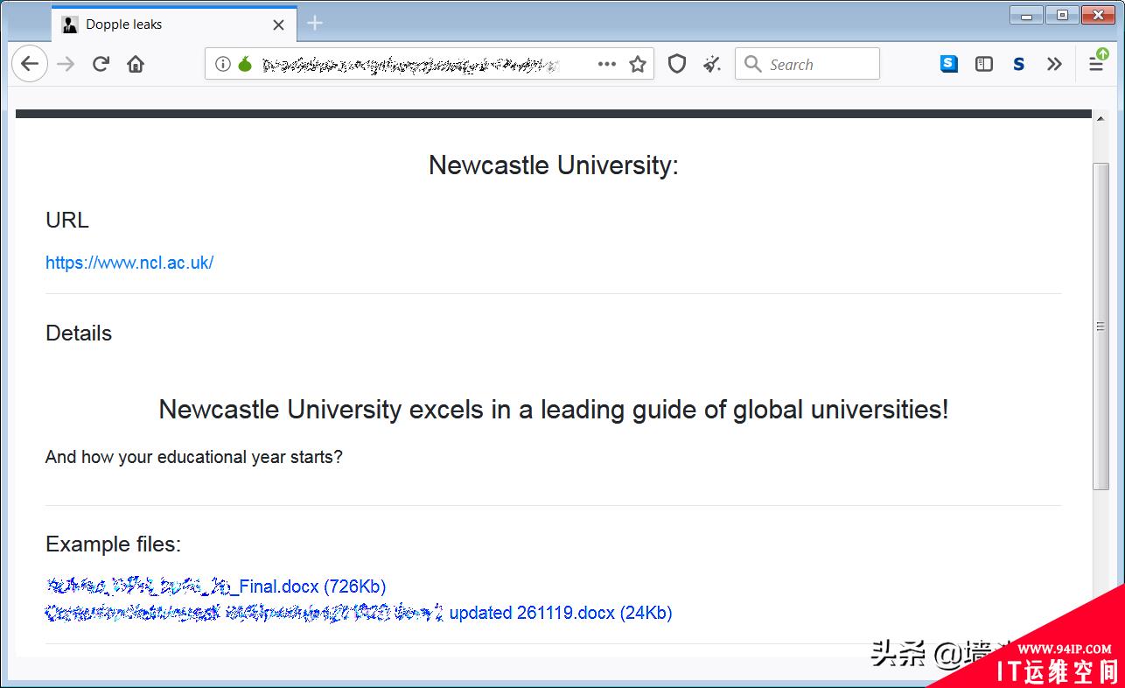Select the Dopple leaks tab

tap(174, 25)
